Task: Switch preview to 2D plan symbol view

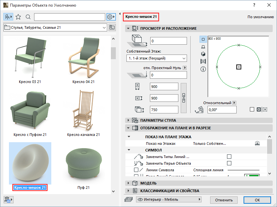Action: click(203, 39)
